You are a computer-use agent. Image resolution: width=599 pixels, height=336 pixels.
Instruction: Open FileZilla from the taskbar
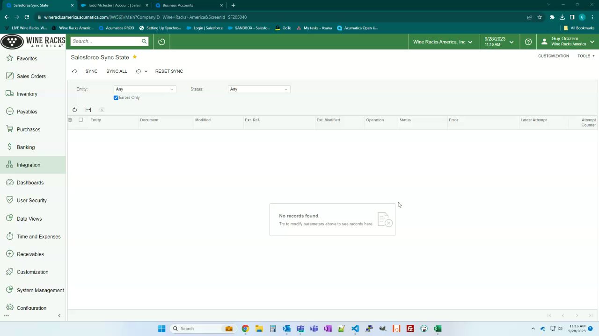click(410, 329)
